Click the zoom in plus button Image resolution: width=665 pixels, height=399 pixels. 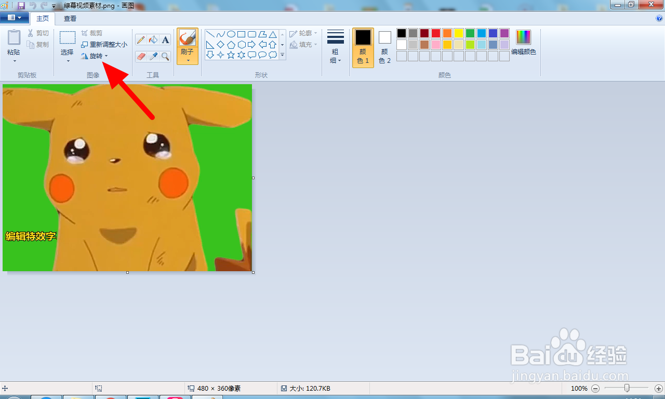(659, 389)
